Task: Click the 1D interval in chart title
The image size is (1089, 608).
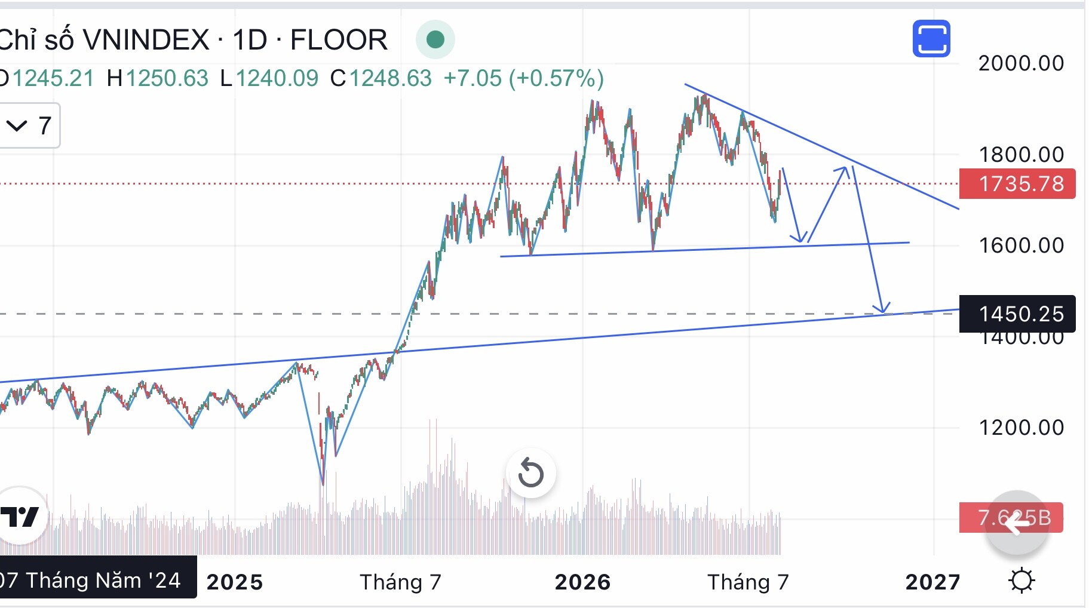Action: click(x=250, y=40)
